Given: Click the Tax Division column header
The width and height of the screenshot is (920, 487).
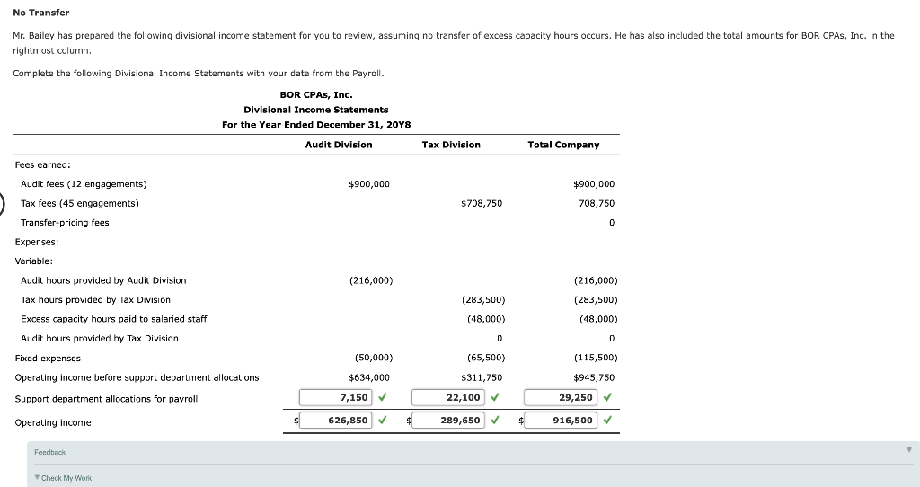Looking at the screenshot, I should pyautogui.click(x=451, y=145).
